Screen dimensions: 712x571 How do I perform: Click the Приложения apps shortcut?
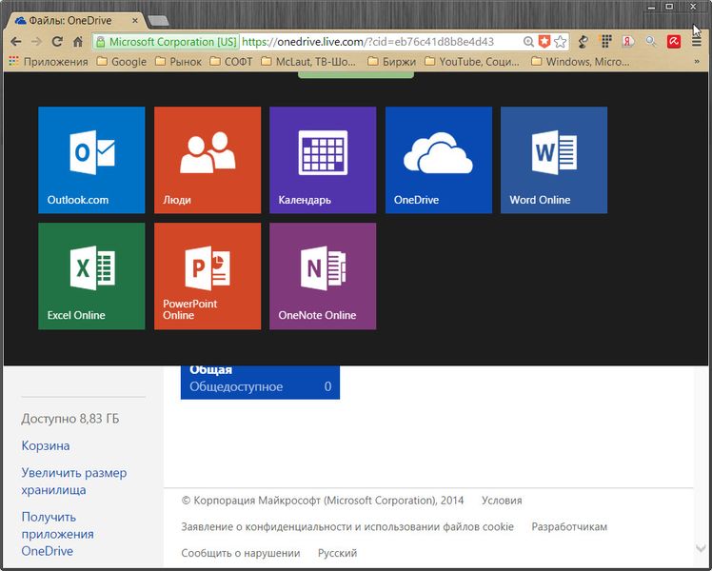(49, 62)
